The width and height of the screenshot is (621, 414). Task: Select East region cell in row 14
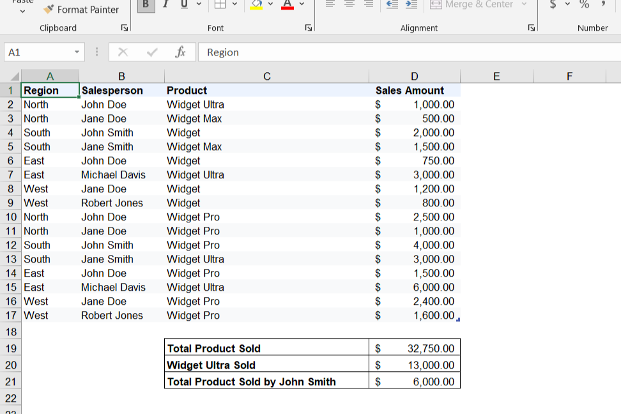tap(50, 273)
